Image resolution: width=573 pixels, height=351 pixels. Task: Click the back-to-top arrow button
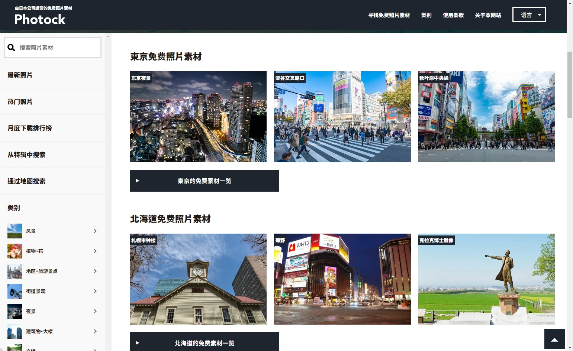click(554, 339)
